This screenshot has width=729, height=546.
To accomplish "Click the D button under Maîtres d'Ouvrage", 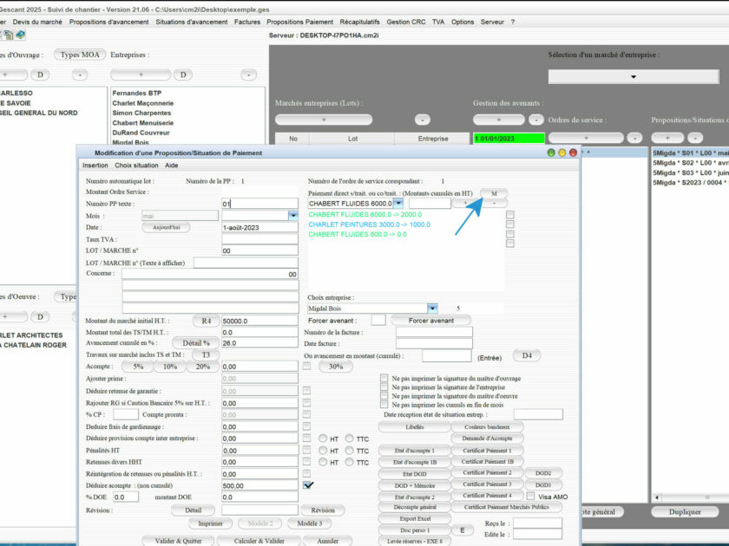I will pos(40,75).
